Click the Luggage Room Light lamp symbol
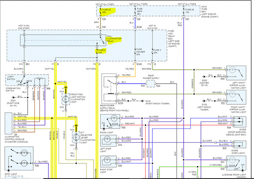Screen dimensions: 254x179 click(x=232, y=160)
